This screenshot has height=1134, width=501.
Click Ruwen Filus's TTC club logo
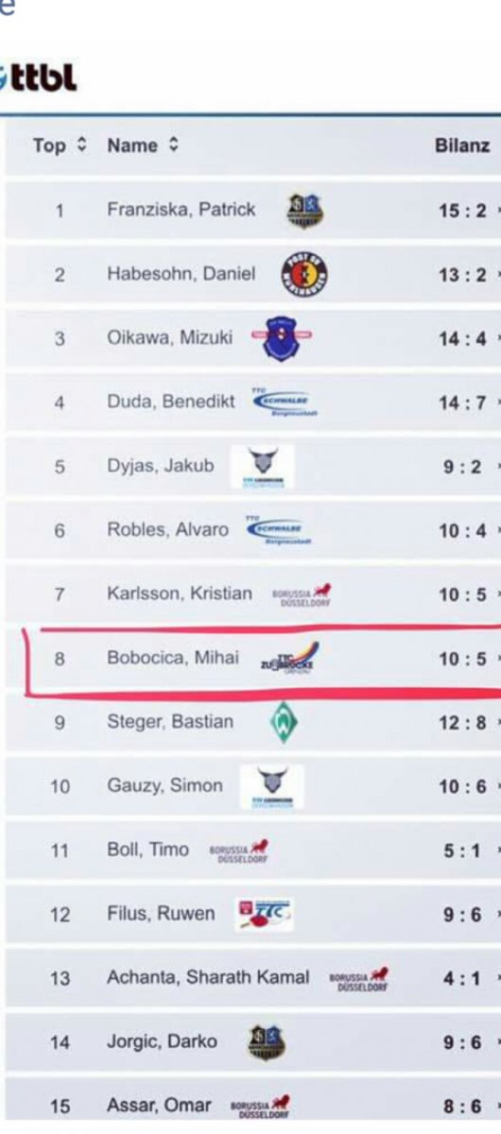[265, 914]
